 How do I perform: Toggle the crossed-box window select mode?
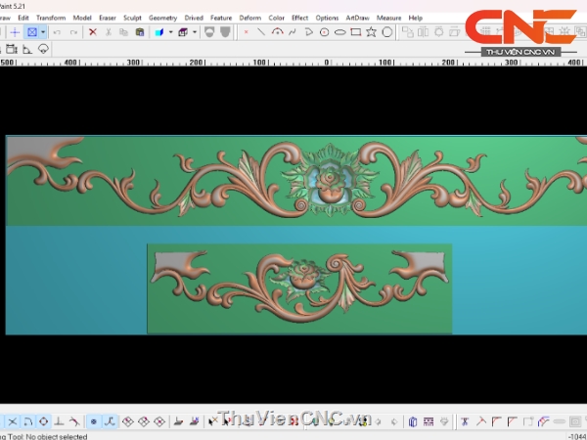[x=31, y=32]
